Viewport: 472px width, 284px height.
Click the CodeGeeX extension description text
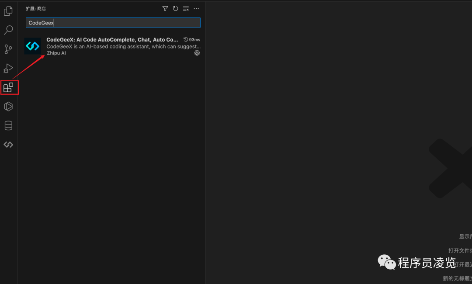pos(123,46)
